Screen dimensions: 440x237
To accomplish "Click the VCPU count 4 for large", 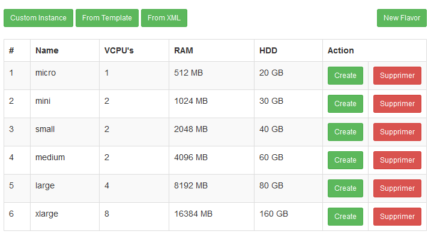I will point(107,185).
